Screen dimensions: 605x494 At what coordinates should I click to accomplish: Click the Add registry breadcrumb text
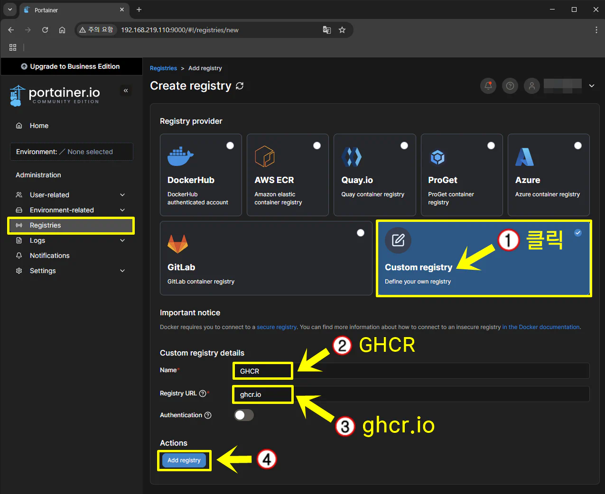click(x=205, y=68)
